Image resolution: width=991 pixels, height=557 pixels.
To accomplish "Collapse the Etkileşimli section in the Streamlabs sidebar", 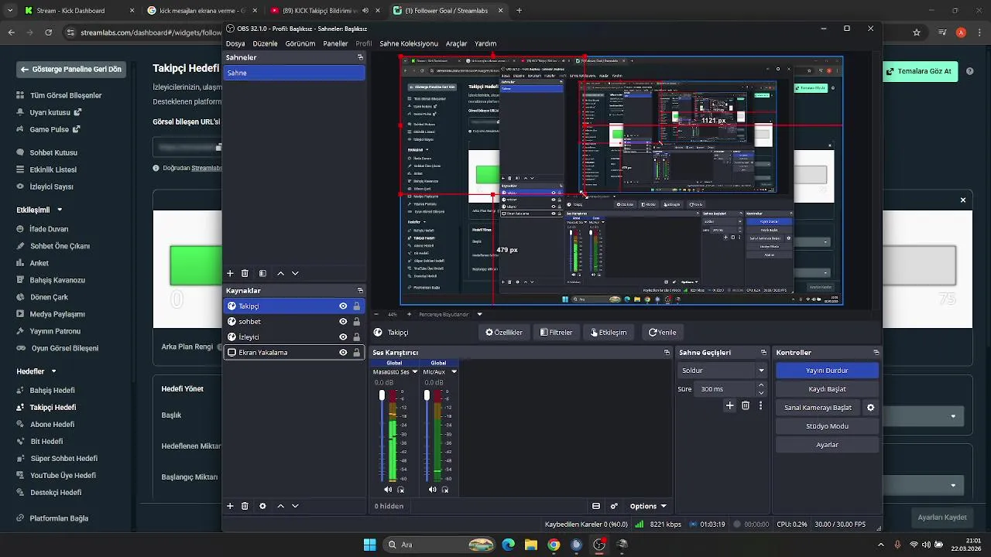I will [x=60, y=210].
